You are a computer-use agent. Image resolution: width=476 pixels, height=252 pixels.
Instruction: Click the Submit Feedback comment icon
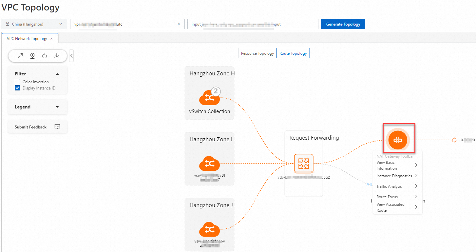point(57,127)
